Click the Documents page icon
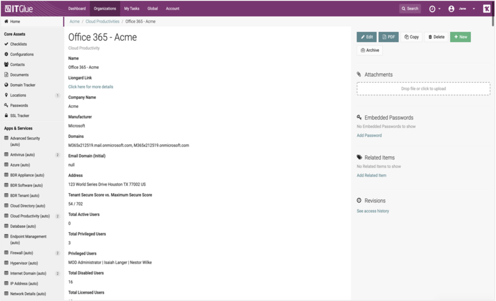The image size is (496, 301). click(6, 75)
